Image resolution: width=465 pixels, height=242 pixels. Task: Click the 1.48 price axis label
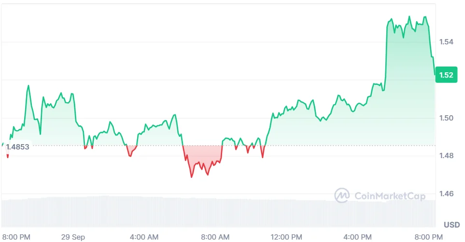pyautogui.click(x=446, y=156)
